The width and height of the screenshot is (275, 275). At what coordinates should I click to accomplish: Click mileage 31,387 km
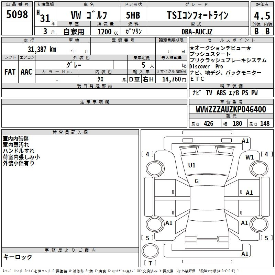[x=42, y=49]
